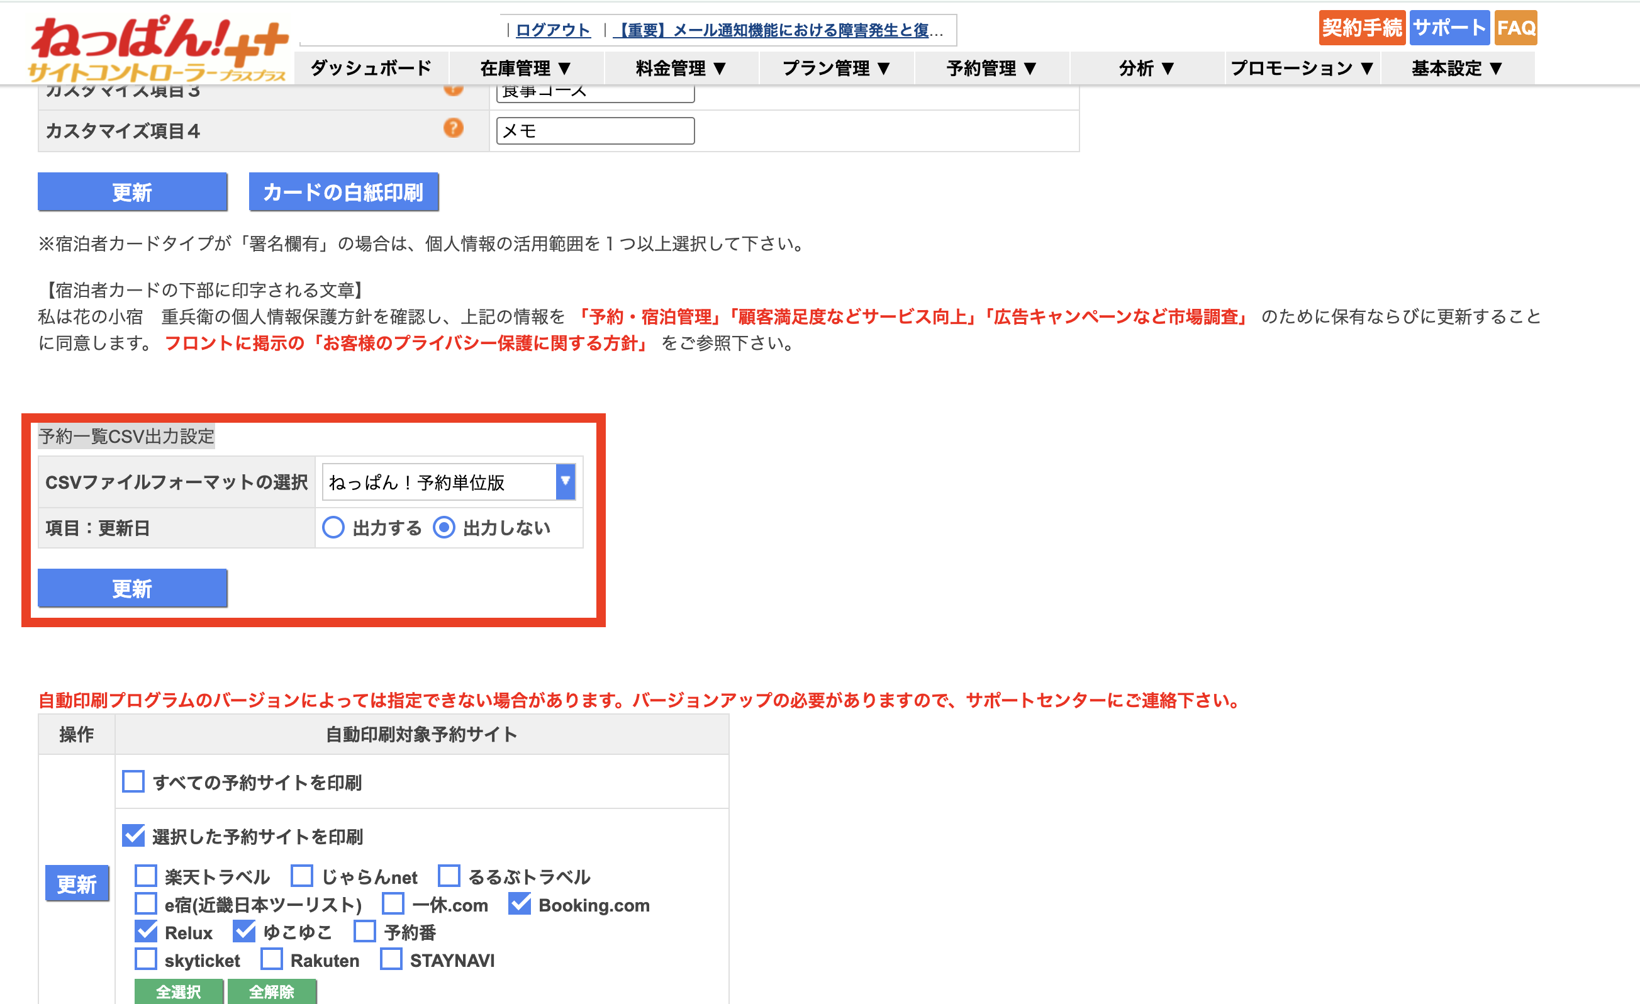Click the ねっぱん!++ logo
Viewport: 1640px width, 1004px height.
pos(159,48)
